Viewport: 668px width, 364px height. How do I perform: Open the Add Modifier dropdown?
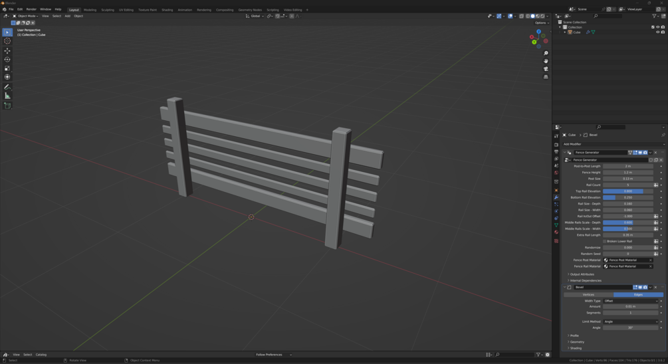click(613, 144)
